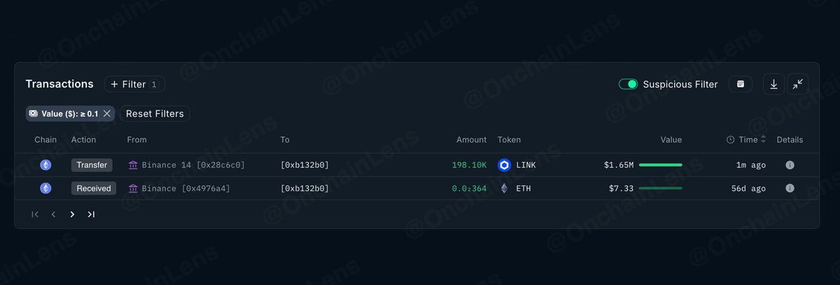Remove the Value ($) ≥ 0.1 filter chip

(x=107, y=113)
